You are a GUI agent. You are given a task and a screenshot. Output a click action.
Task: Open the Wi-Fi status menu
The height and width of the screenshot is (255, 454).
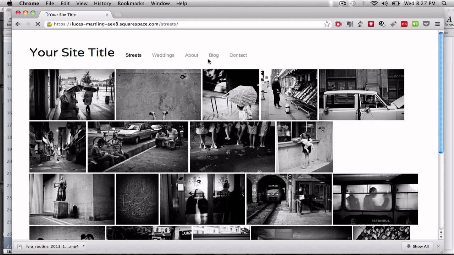pos(374,4)
